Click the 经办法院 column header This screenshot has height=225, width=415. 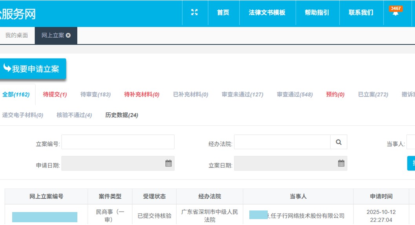coord(210,196)
